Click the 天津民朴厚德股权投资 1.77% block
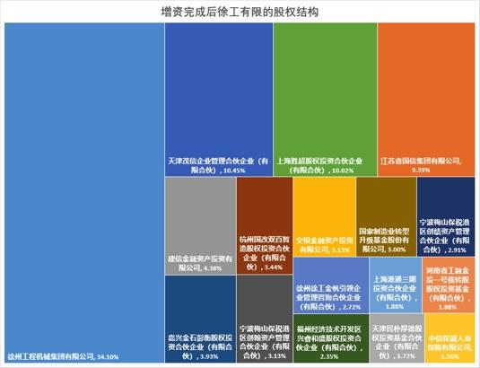Image resolution: width=480 pixels, height=368 pixels. click(x=397, y=338)
